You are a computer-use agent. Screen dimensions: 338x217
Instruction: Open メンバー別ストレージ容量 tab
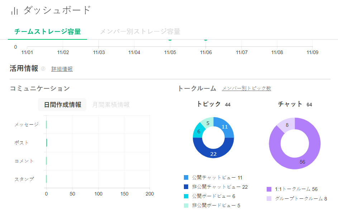[140, 32]
